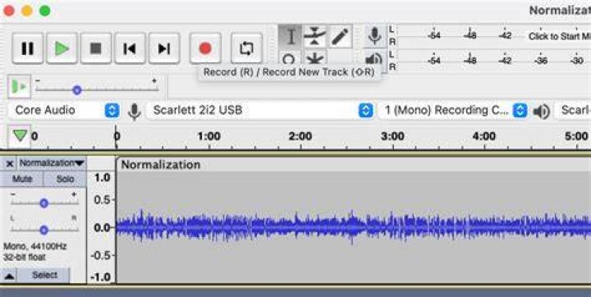The height and width of the screenshot is (297, 591).
Task: Click the Pause button
Action: [x=28, y=48]
